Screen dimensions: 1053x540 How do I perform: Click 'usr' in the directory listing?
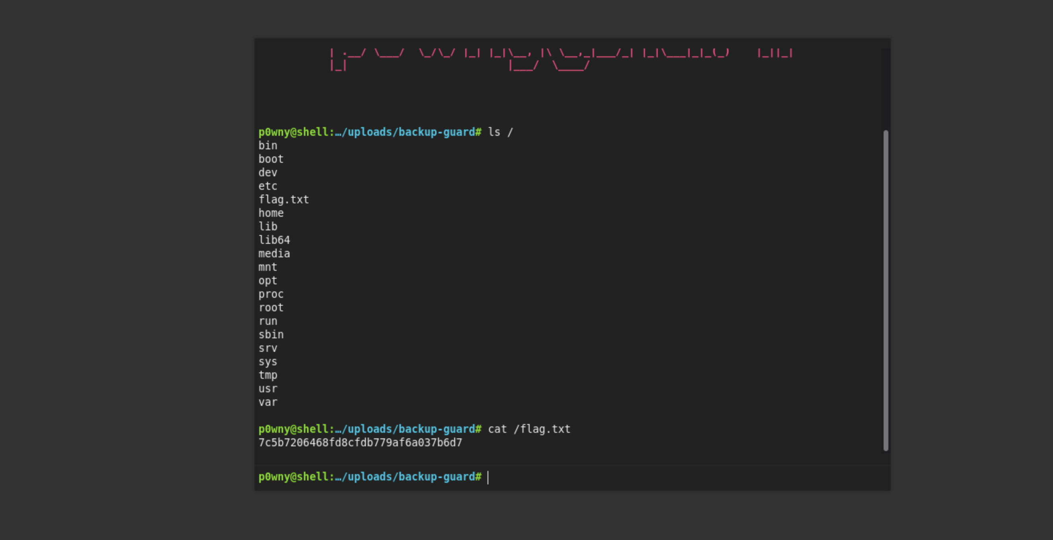click(268, 389)
